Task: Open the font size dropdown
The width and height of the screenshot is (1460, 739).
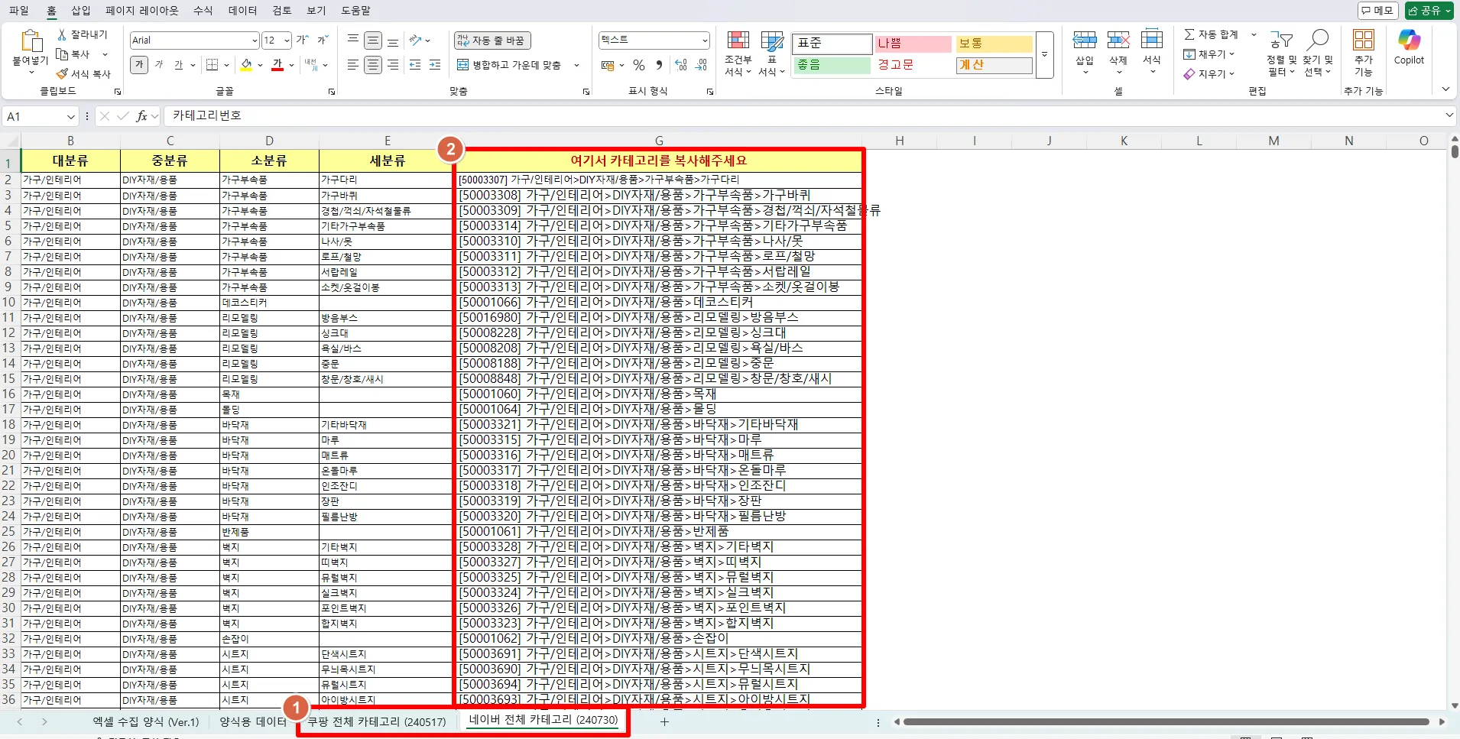Action: point(287,41)
